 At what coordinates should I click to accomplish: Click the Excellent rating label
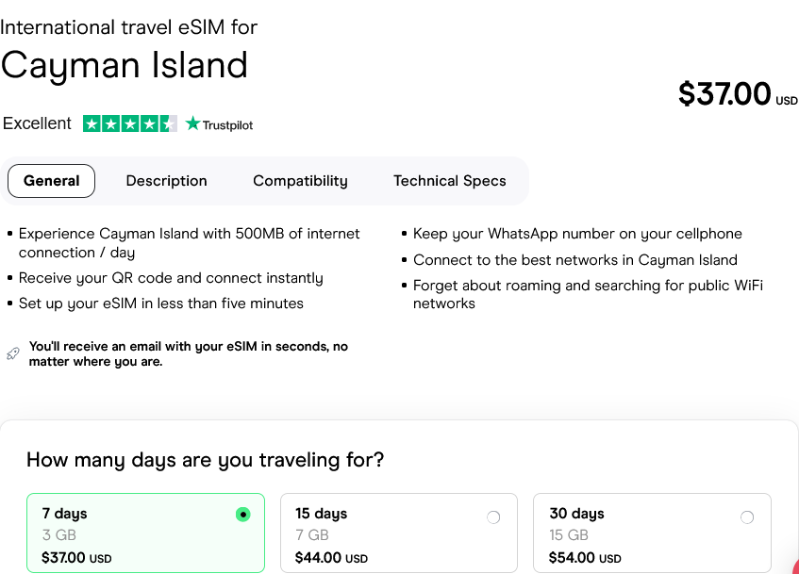coord(37,123)
